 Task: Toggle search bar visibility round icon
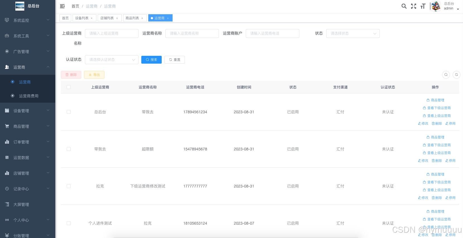[x=446, y=75]
